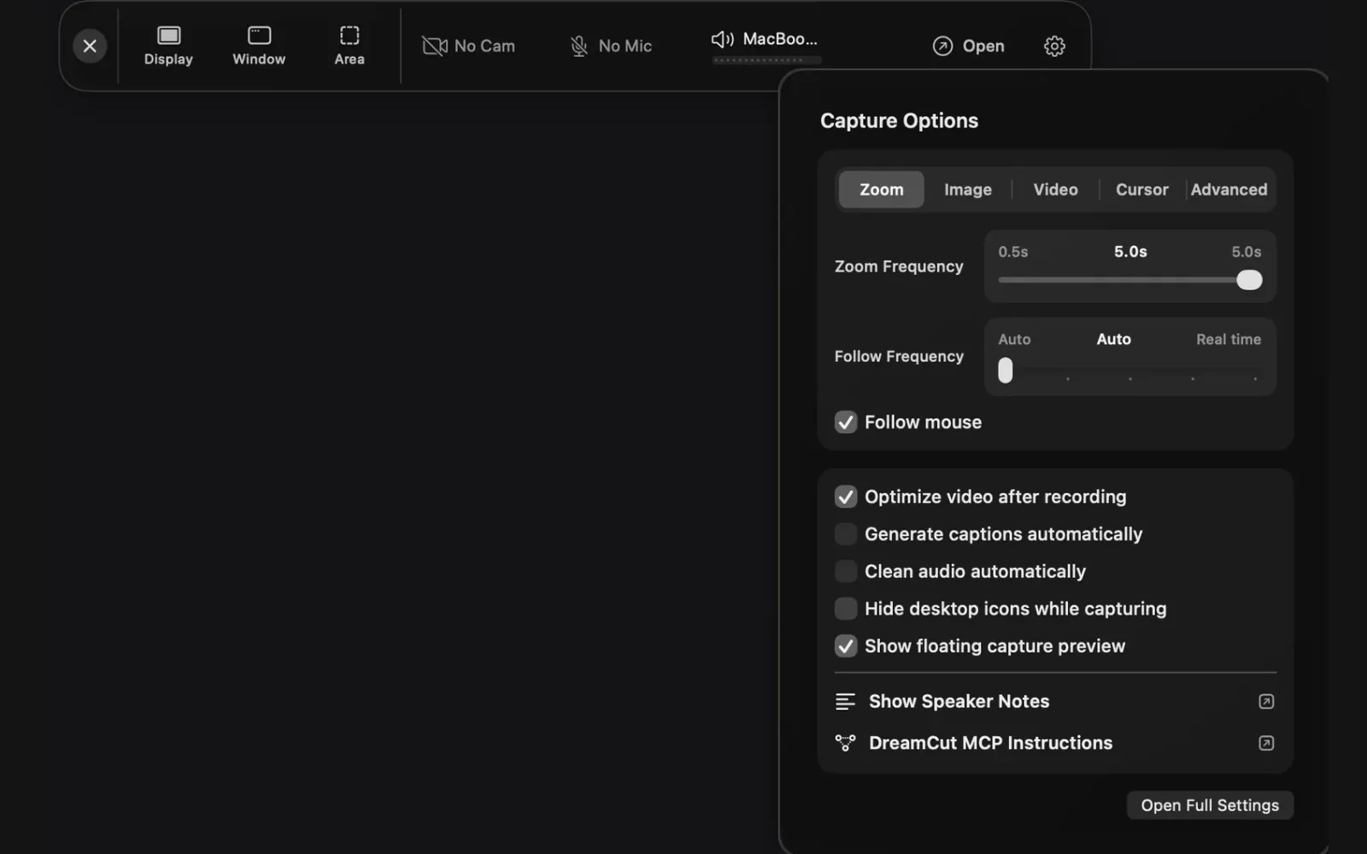Close the capture toolbar with X
Screen dimensions: 1367x854
(x=90, y=46)
